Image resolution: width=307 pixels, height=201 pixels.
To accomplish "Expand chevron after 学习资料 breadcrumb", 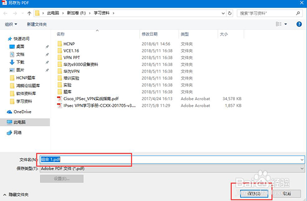I will (114, 13).
